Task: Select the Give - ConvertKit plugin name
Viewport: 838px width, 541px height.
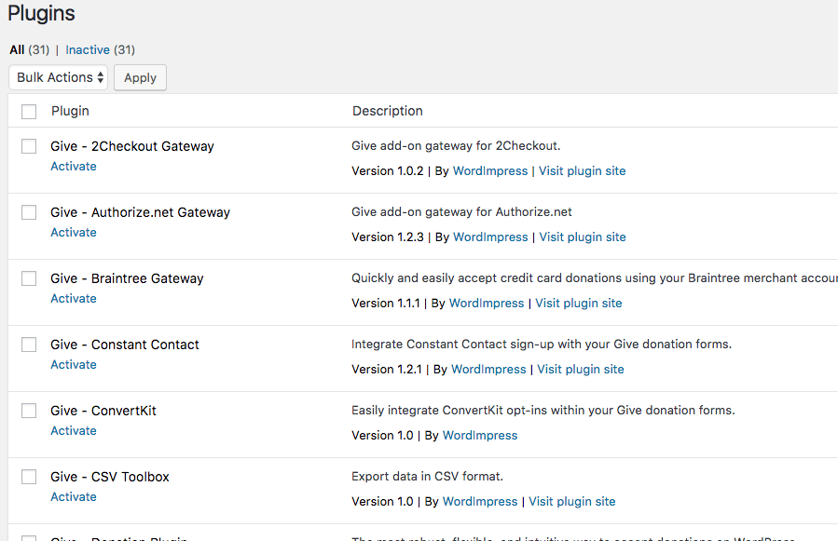Action: 103,411
